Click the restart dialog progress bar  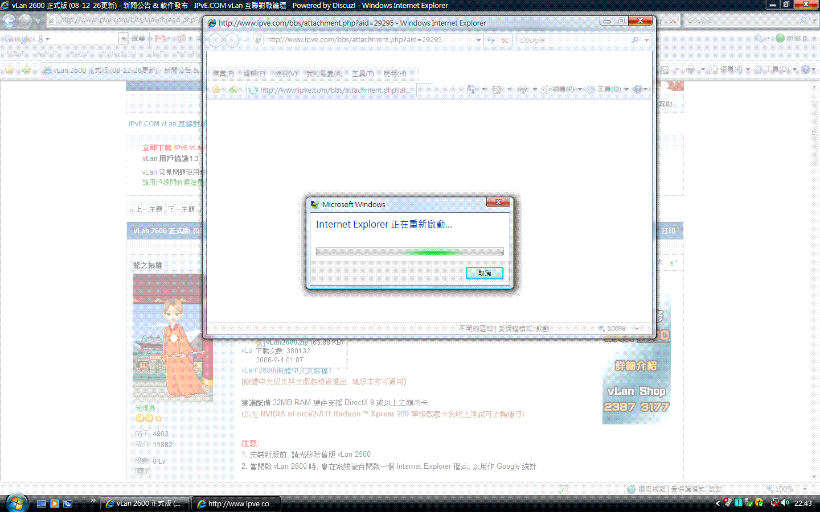[409, 251]
